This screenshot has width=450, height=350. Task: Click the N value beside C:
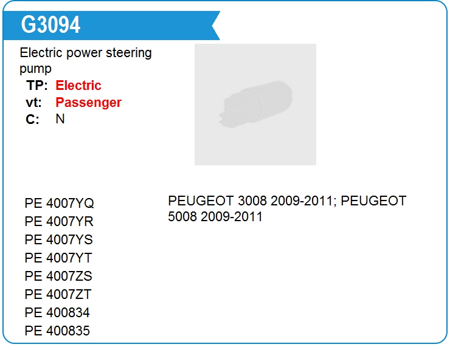(60, 119)
